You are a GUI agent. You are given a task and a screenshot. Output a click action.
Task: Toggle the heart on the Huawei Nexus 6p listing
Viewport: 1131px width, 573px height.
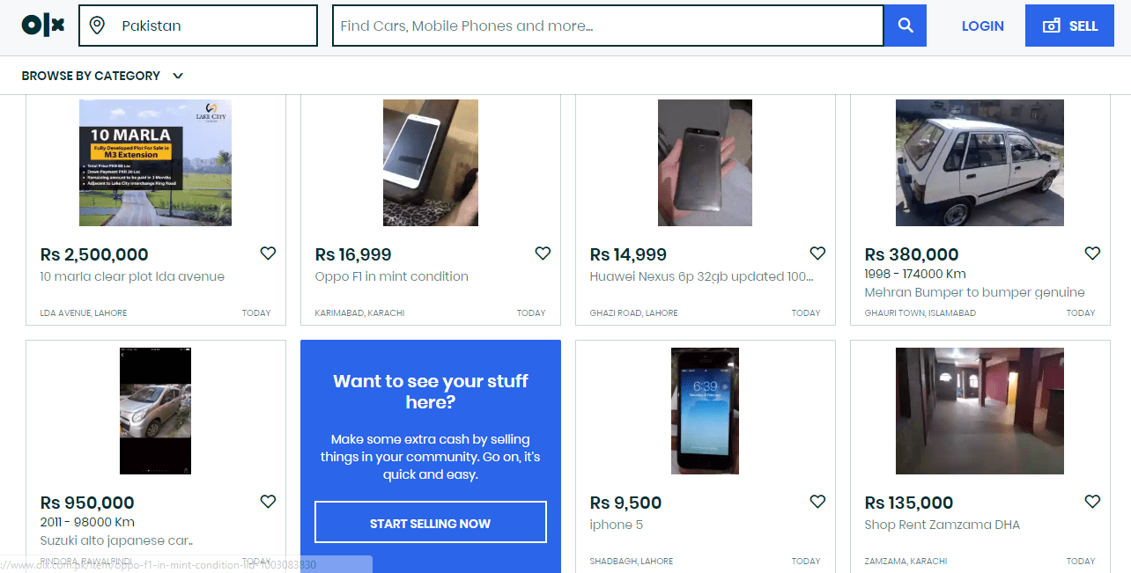[x=817, y=253]
